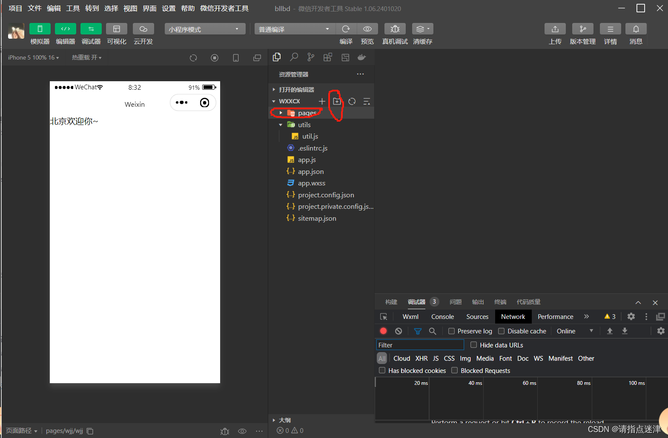The width and height of the screenshot is (668, 438).
Task: Expand the outline (大纲) section
Action: (x=282, y=420)
